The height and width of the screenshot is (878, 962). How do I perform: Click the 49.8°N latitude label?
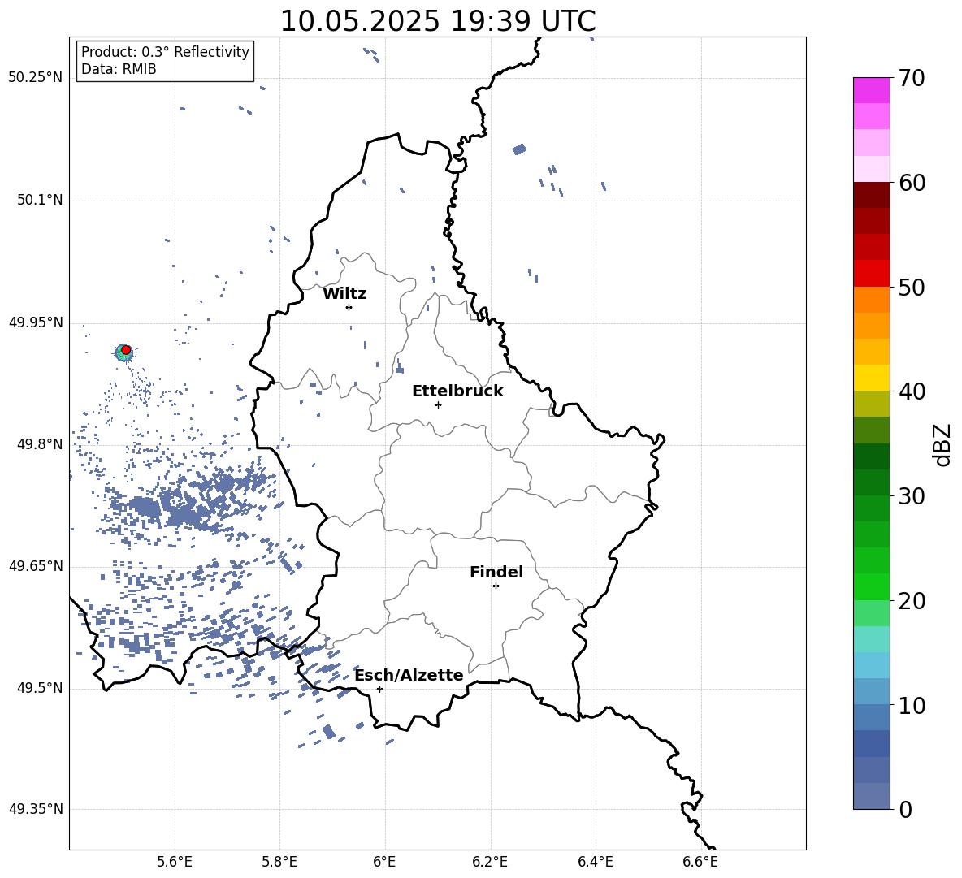(x=40, y=444)
